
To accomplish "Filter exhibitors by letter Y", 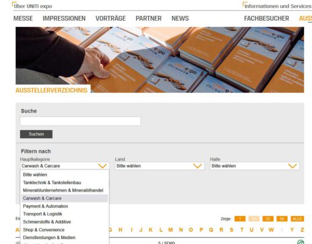I will 292,230.
